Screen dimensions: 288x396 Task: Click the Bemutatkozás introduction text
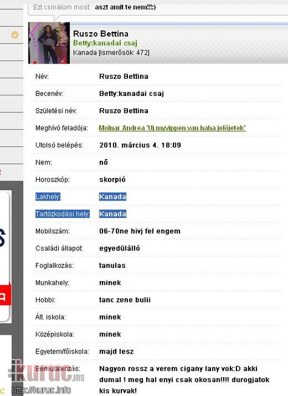[x=184, y=380]
